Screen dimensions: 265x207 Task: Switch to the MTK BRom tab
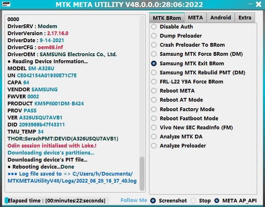pos(166,18)
